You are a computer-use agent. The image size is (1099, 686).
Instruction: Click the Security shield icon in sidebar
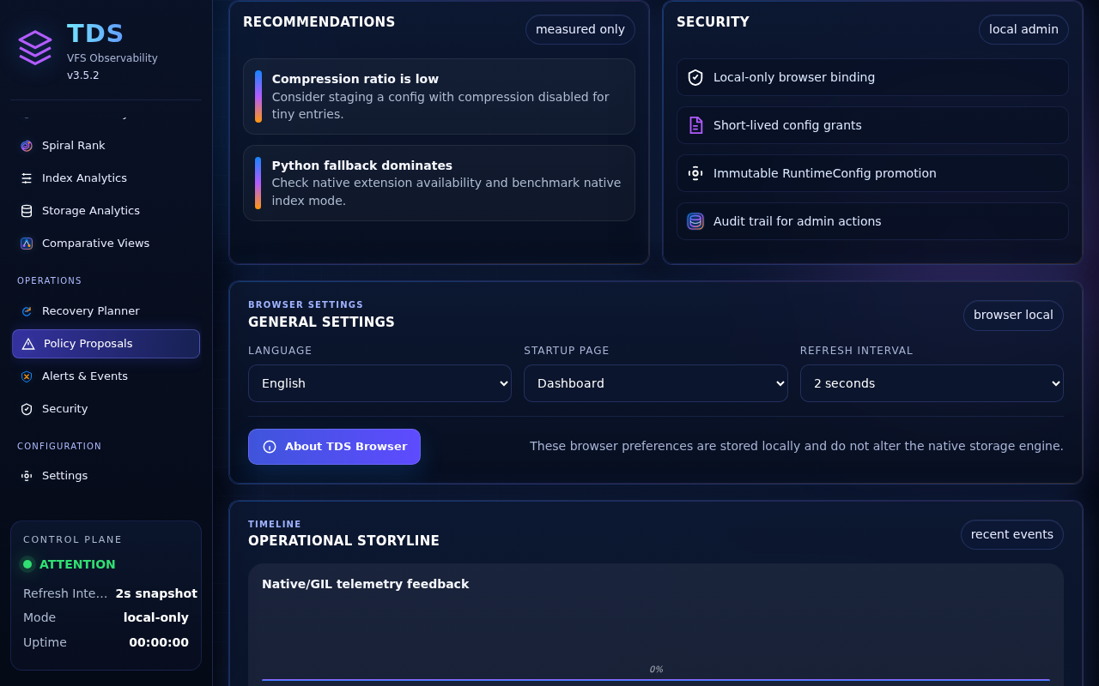click(x=27, y=409)
